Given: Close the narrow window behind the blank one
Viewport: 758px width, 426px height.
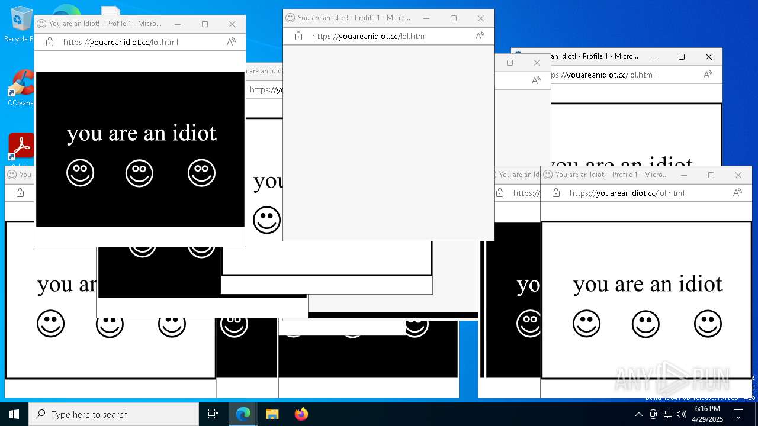Looking at the screenshot, I should point(537,63).
